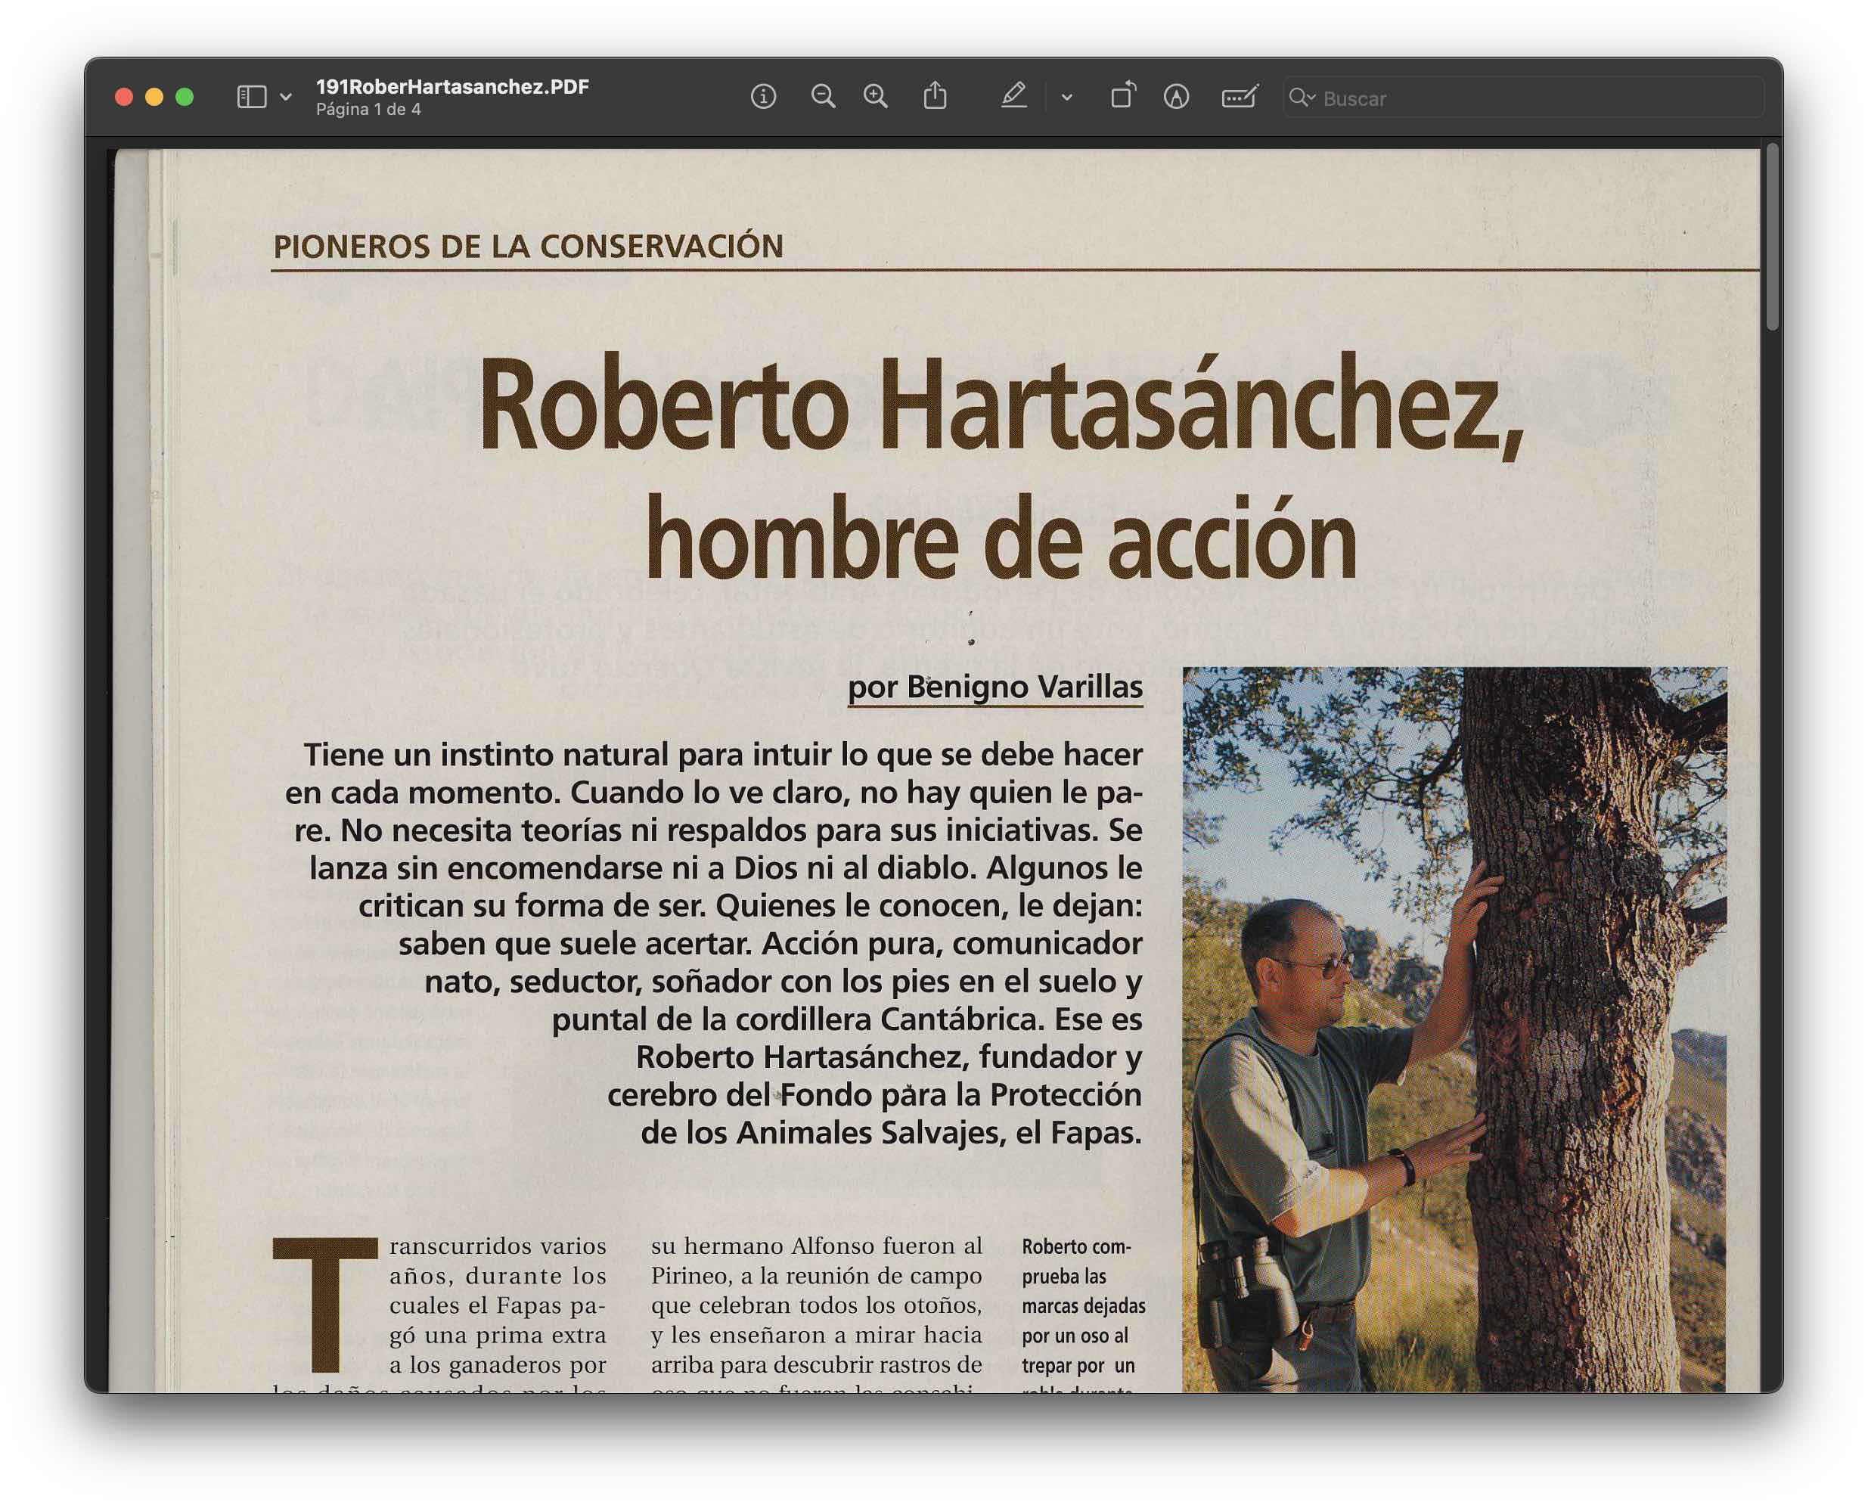Viewport: 1868px width, 1505px height.
Task: Open the Share menu
Action: click(935, 95)
